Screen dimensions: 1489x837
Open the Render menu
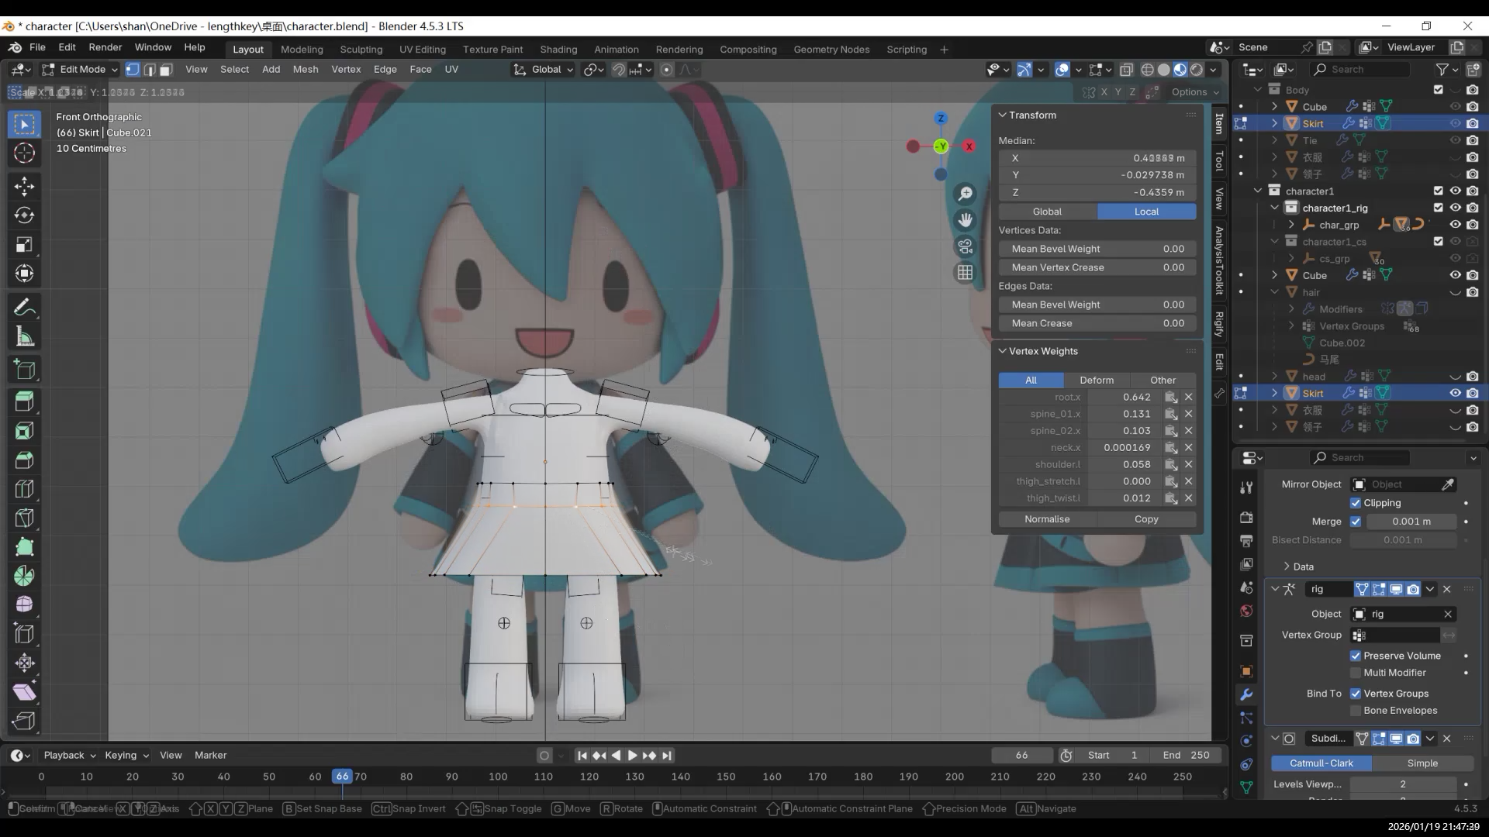[105, 47]
